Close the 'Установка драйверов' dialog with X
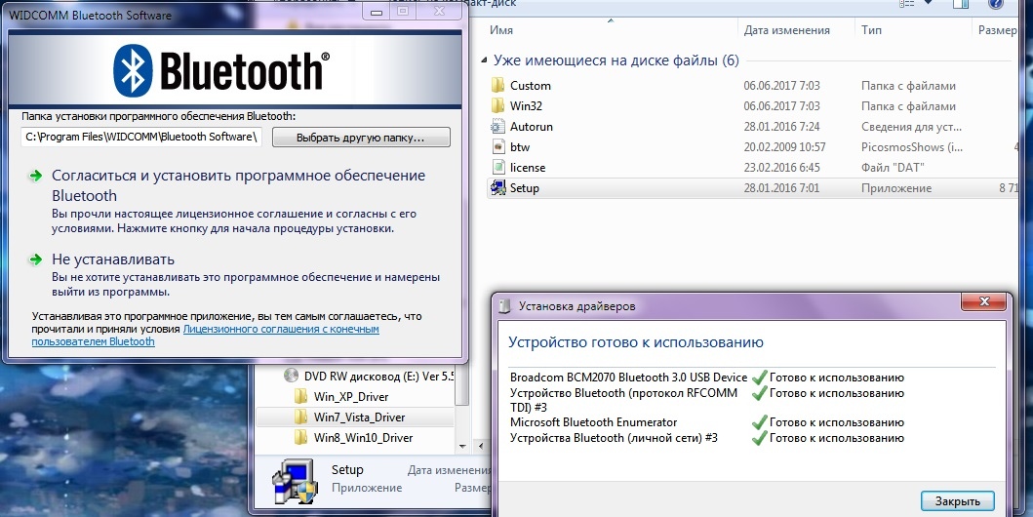This screenshot has width=1033, height=517. [x=983, y=301]
